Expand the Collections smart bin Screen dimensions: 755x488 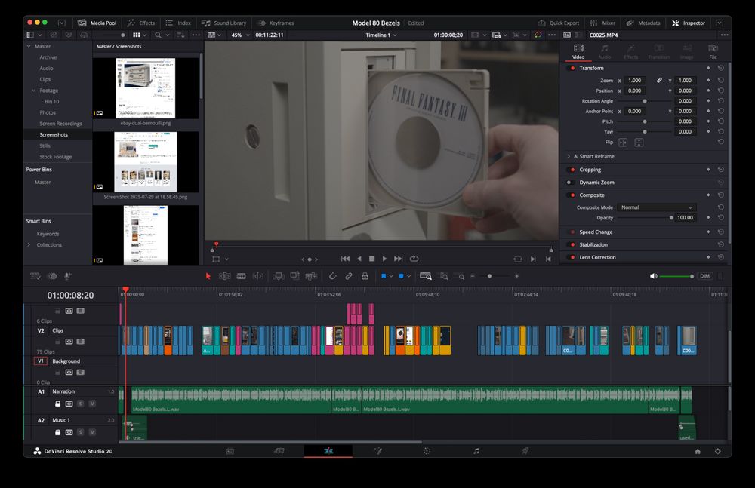point(29,245)
